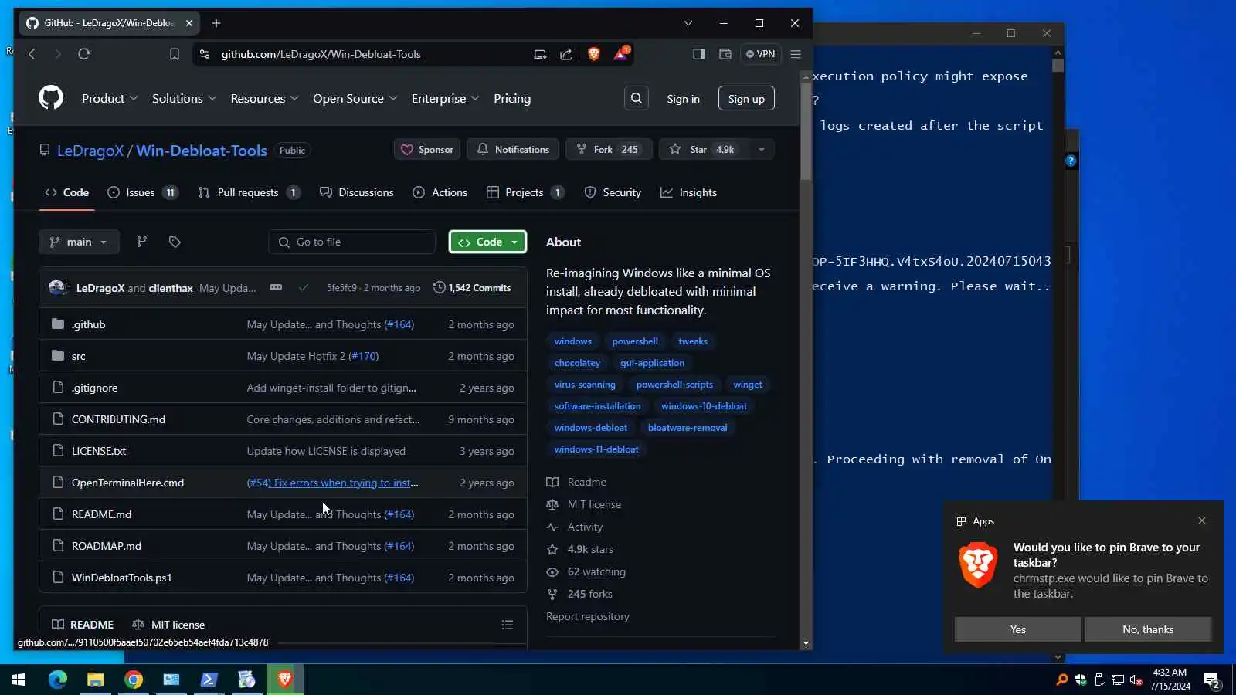Open the Projects tab
This screenshot has width=1236, height=695.
(x=525, y=192)
